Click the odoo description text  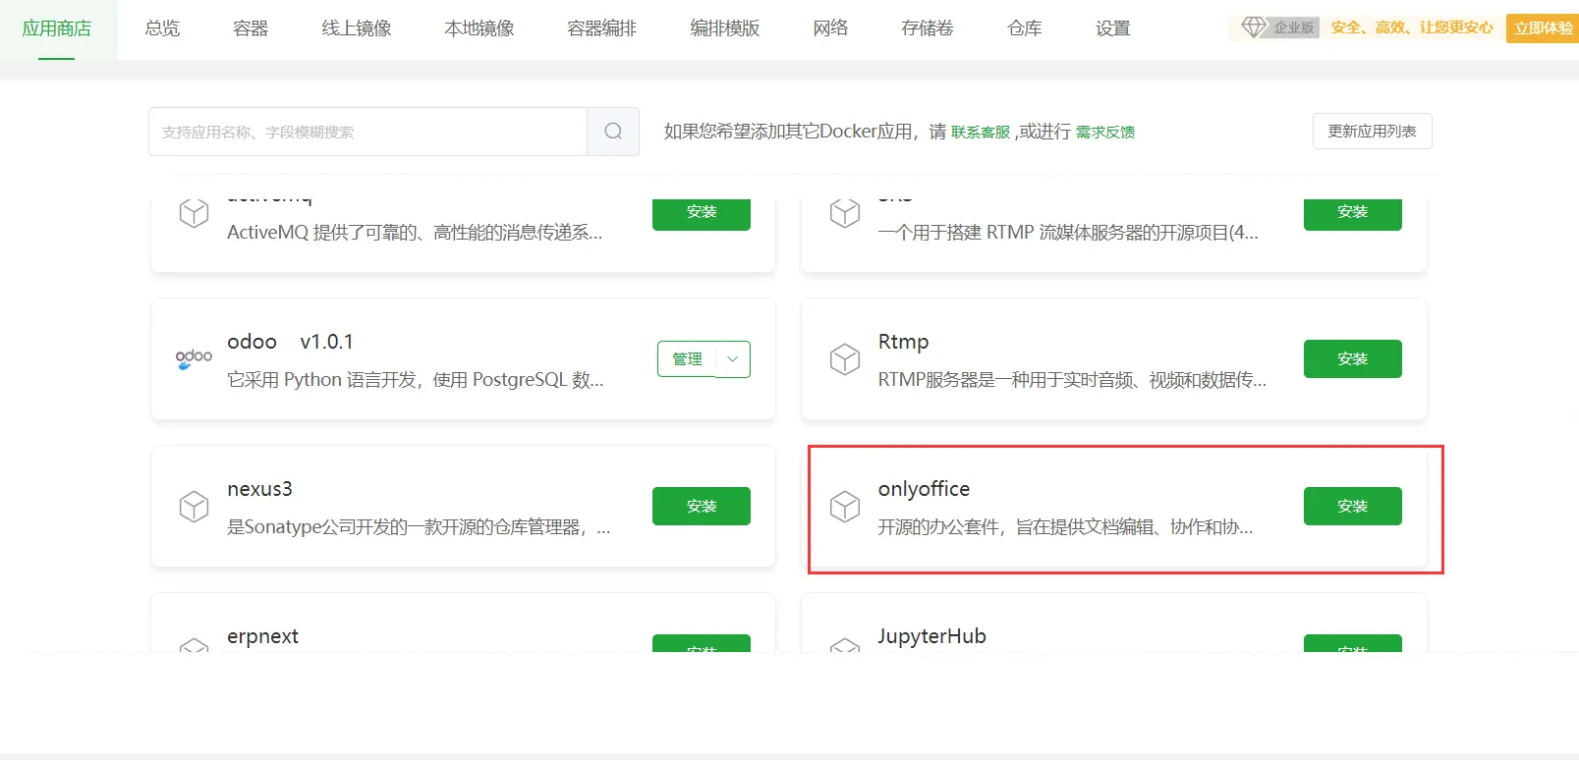pos(416,380)
